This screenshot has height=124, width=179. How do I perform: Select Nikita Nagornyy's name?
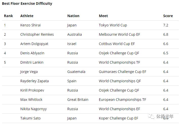33,109
